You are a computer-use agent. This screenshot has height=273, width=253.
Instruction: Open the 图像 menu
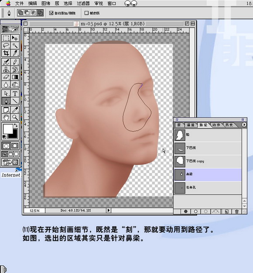[x=46, y=3]
